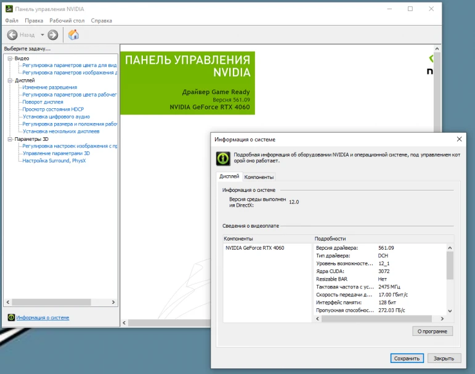Open the Файл menu
The height and width of the screenshot is (374, 475).
[11, 20]
